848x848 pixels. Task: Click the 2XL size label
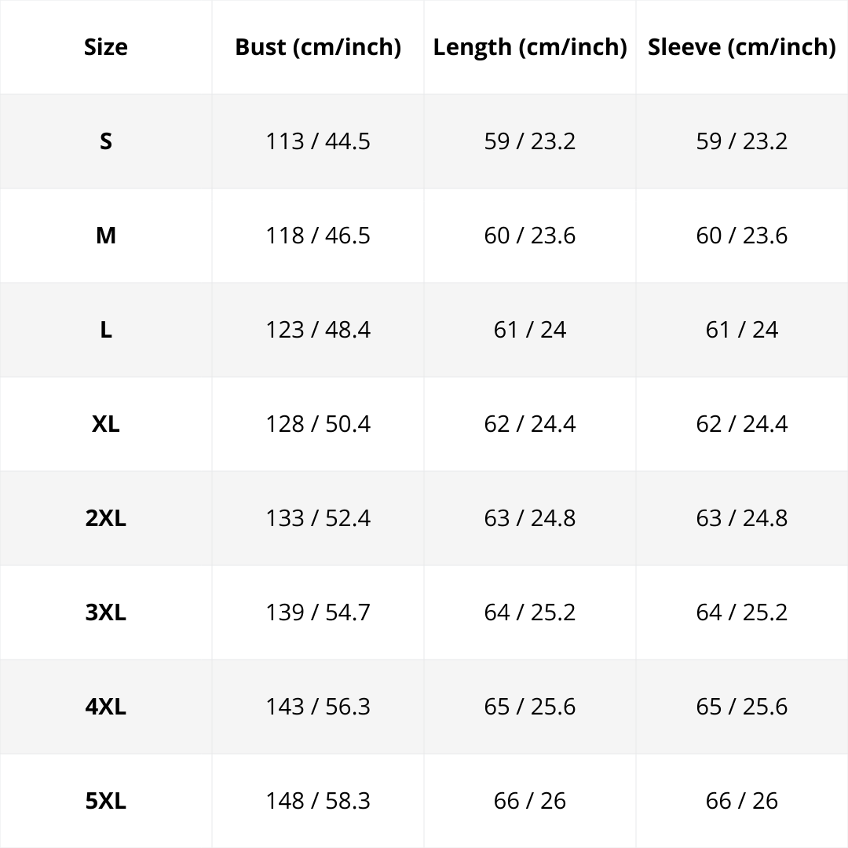[x=106, y=518]
